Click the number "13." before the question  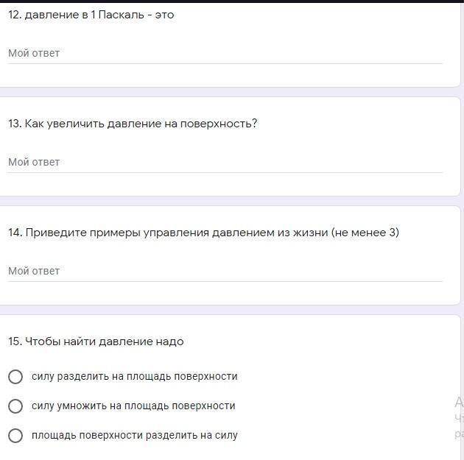(x=15, y=124)
